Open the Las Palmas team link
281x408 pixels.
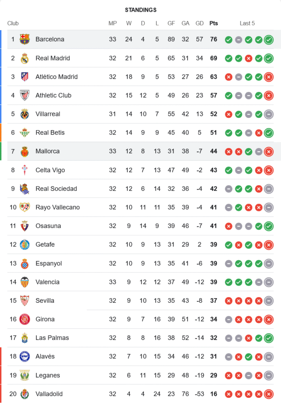tap(52, 338)
